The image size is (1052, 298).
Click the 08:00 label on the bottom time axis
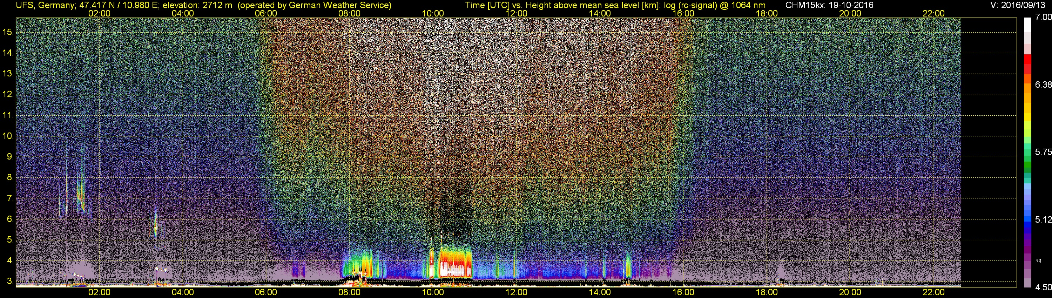[350, 292]
